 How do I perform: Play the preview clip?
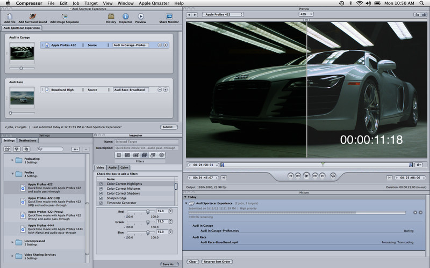tap(306, 176)
